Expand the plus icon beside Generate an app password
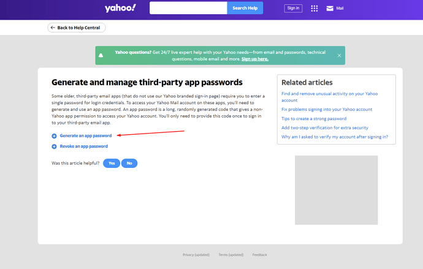 54,136
